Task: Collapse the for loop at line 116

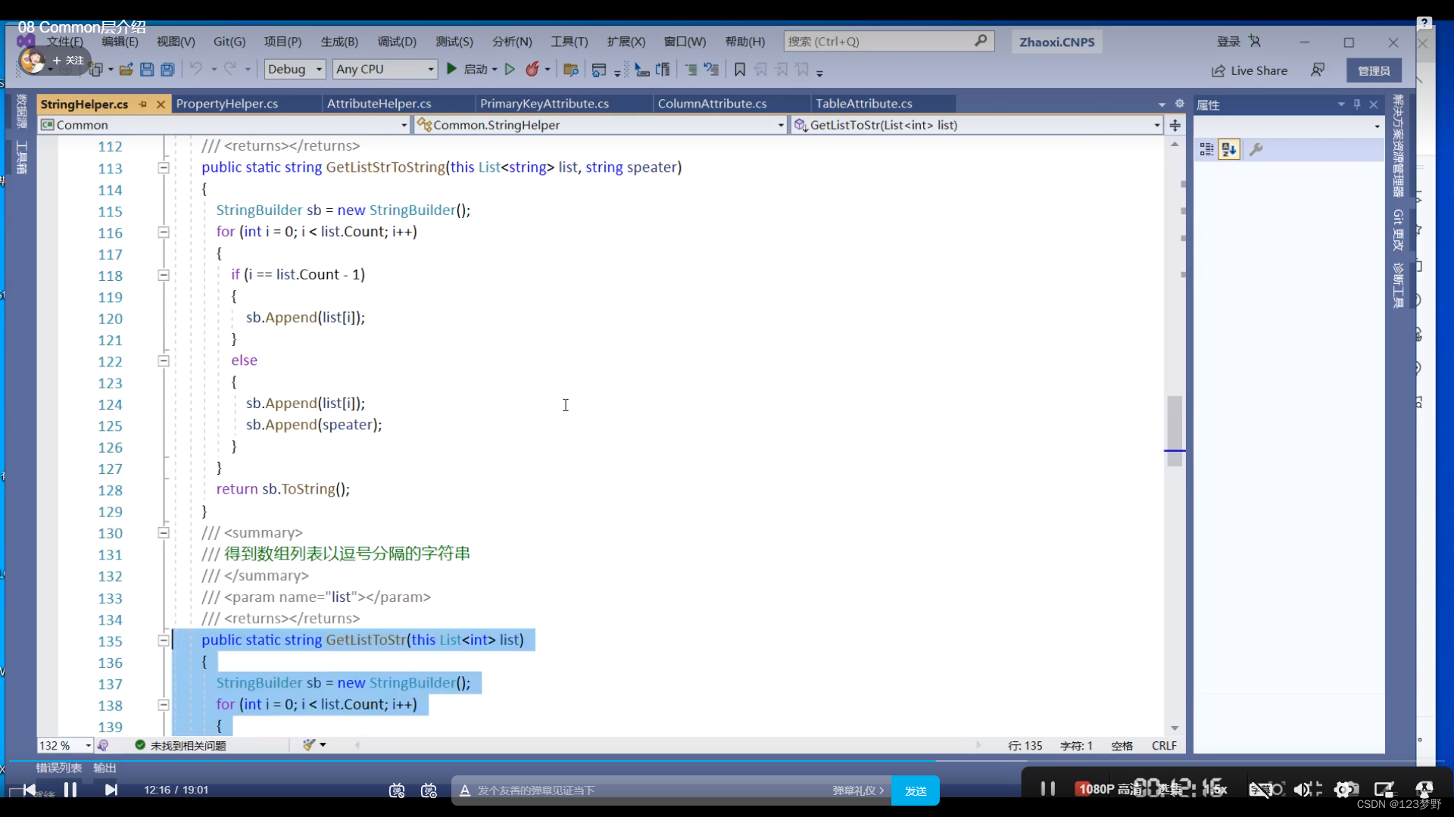Action: [x=163, y=232]
